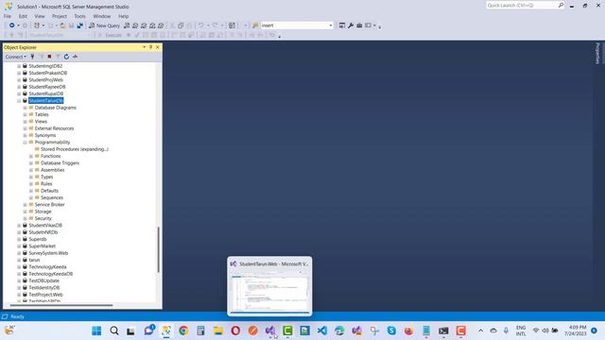Open the View menu
Screen dimensions: 605x340
coord(40,16)
